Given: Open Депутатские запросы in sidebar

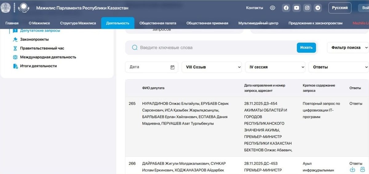Looking at the screenshot, I should 40,31.
